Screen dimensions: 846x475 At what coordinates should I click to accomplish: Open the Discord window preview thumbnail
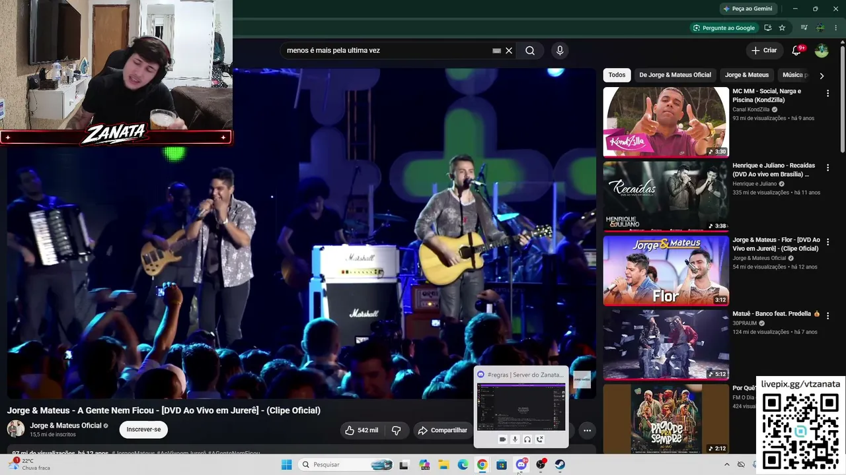(521, 406)
